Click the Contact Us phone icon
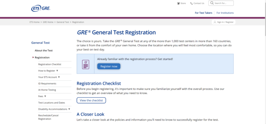Screen dimensions: 266x124 pos(192,3)
